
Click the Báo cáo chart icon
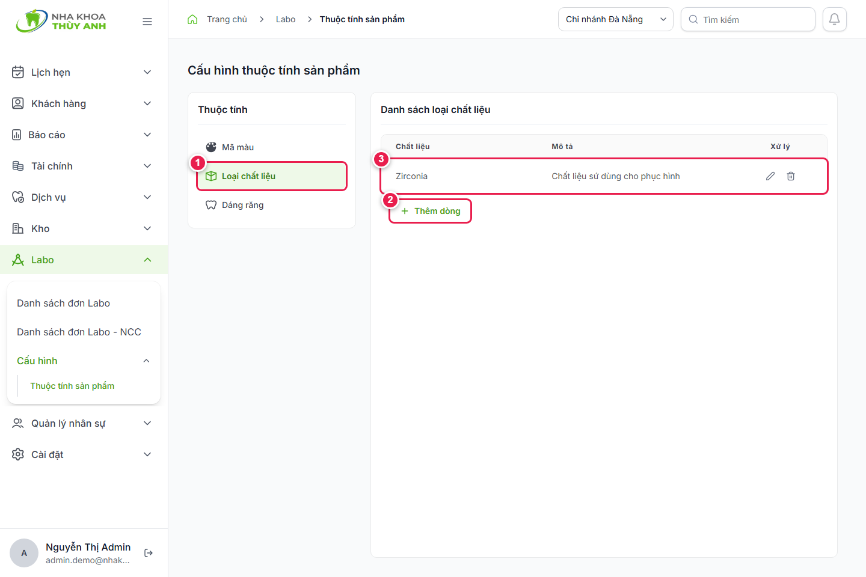tap(17, 135)
